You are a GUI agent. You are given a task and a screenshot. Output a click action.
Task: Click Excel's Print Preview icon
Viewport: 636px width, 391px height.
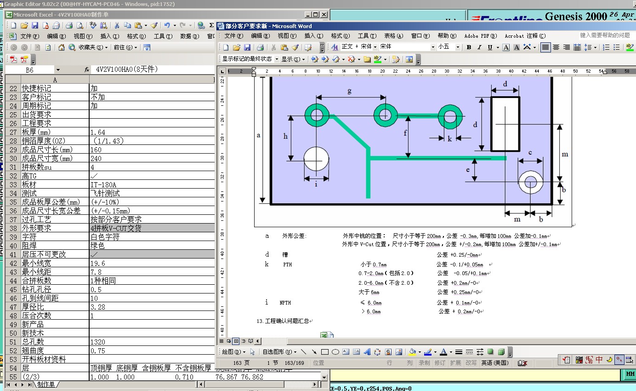(x=80, y=25)
